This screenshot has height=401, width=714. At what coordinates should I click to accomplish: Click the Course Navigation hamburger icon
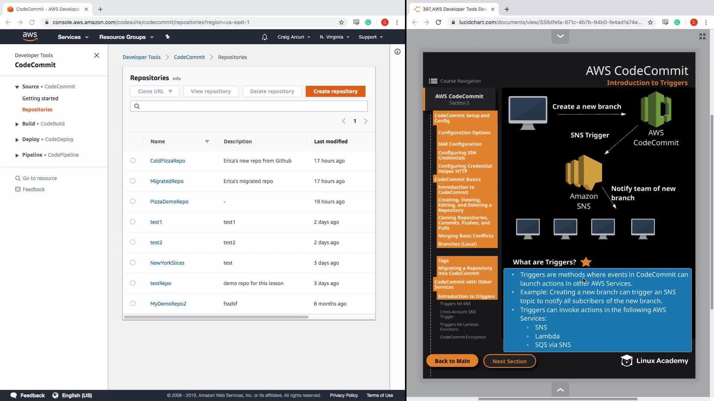[433, 81]
